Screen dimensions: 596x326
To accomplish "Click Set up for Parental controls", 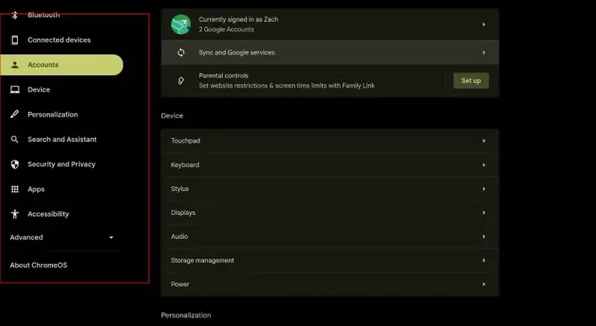I will point(471,81).
